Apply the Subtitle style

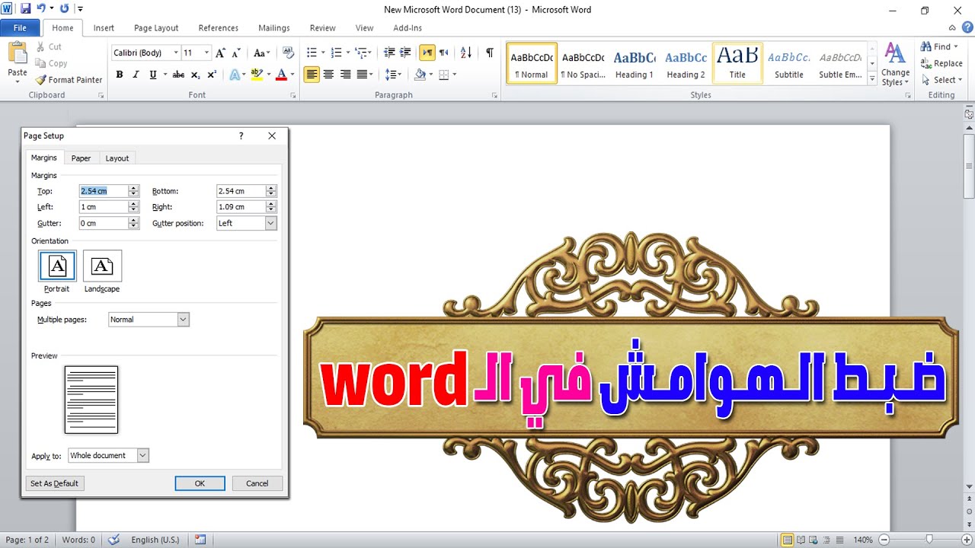pyautogui.click(x=789, y=63)
